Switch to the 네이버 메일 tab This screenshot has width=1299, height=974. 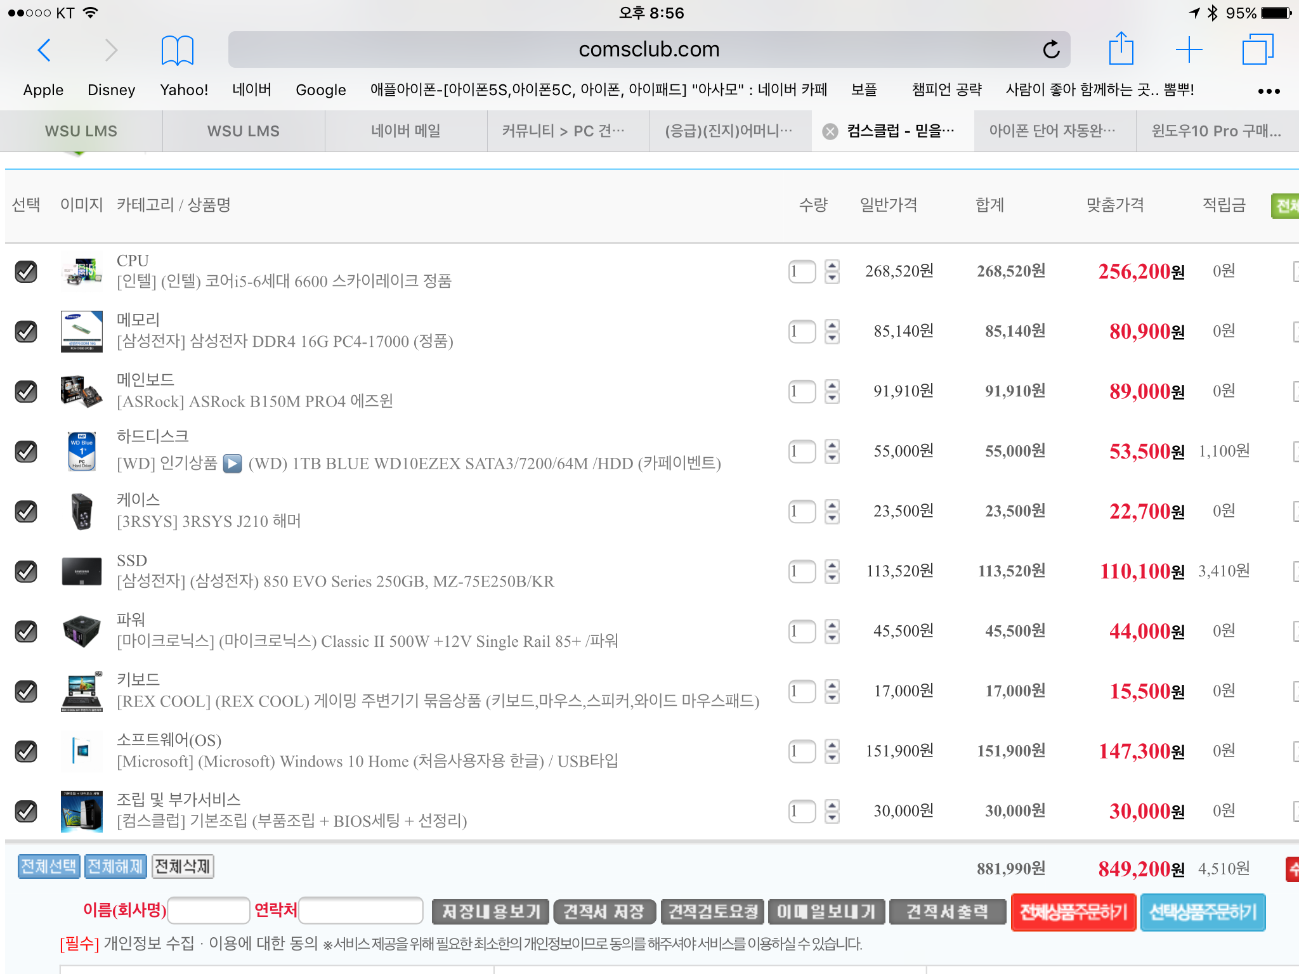coord(406,131)
